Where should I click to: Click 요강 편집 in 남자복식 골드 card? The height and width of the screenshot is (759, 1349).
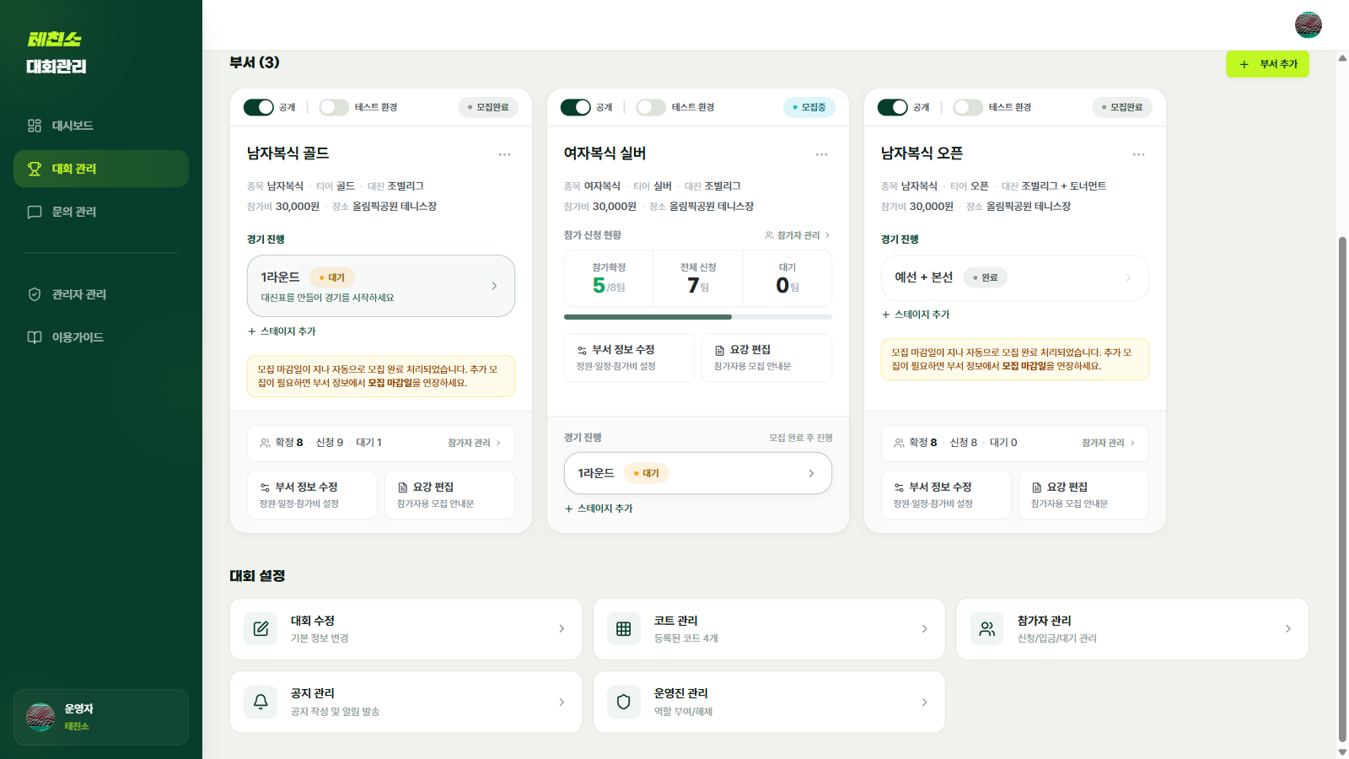(450, 495)
